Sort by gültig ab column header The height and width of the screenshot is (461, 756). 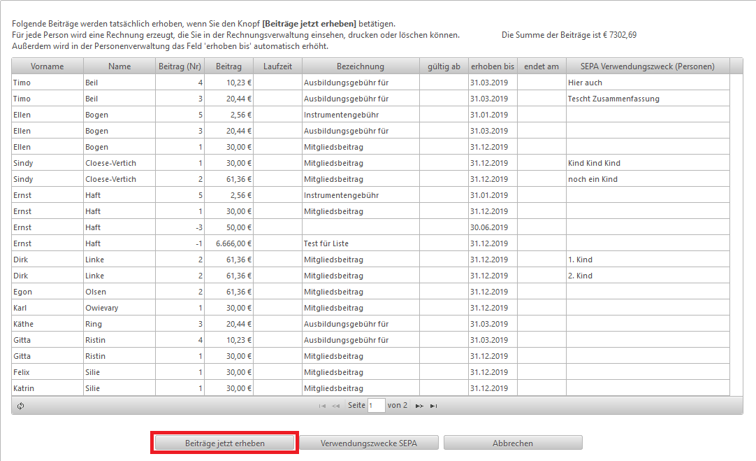[x=444, y=66]
